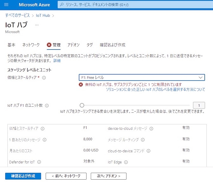Screen dimensions: 213x185
Task: Open info icon for 価格とスケールティア in summary table
Action: tap(42, 128)
